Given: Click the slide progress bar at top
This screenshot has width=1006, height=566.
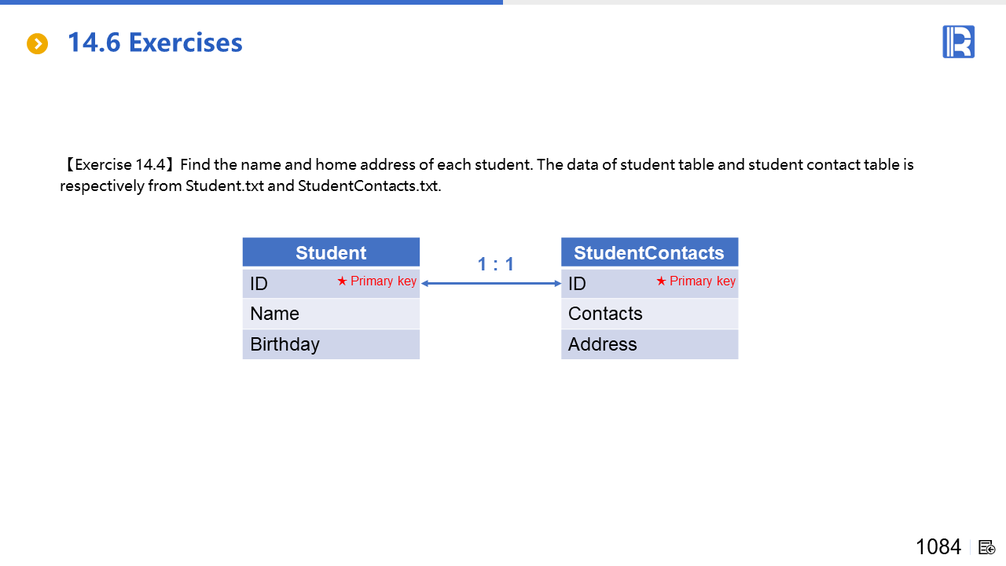Looking at the screenshot, I should tap(251, 2).
